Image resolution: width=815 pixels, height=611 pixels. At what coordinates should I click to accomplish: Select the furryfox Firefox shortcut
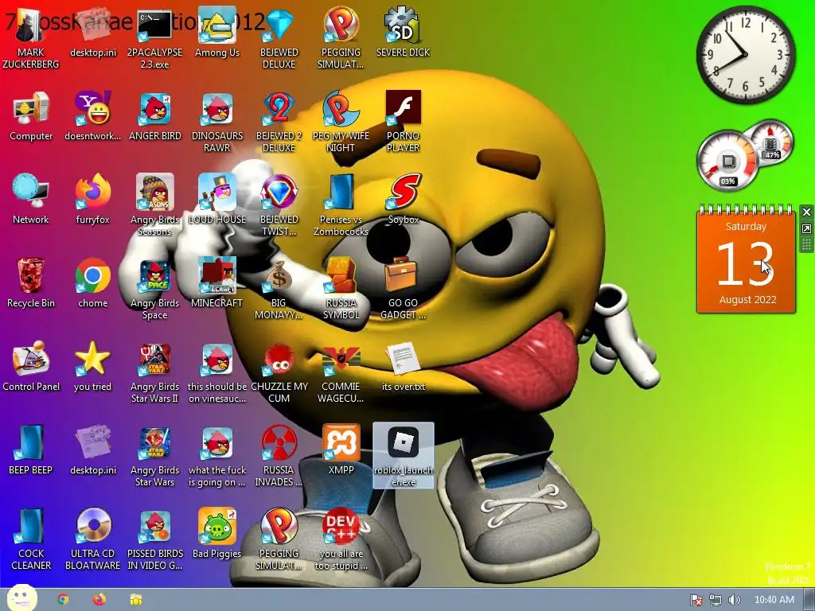(x=92, y=200)
